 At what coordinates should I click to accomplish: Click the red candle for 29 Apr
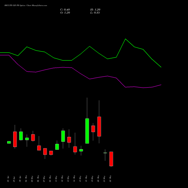15,139
